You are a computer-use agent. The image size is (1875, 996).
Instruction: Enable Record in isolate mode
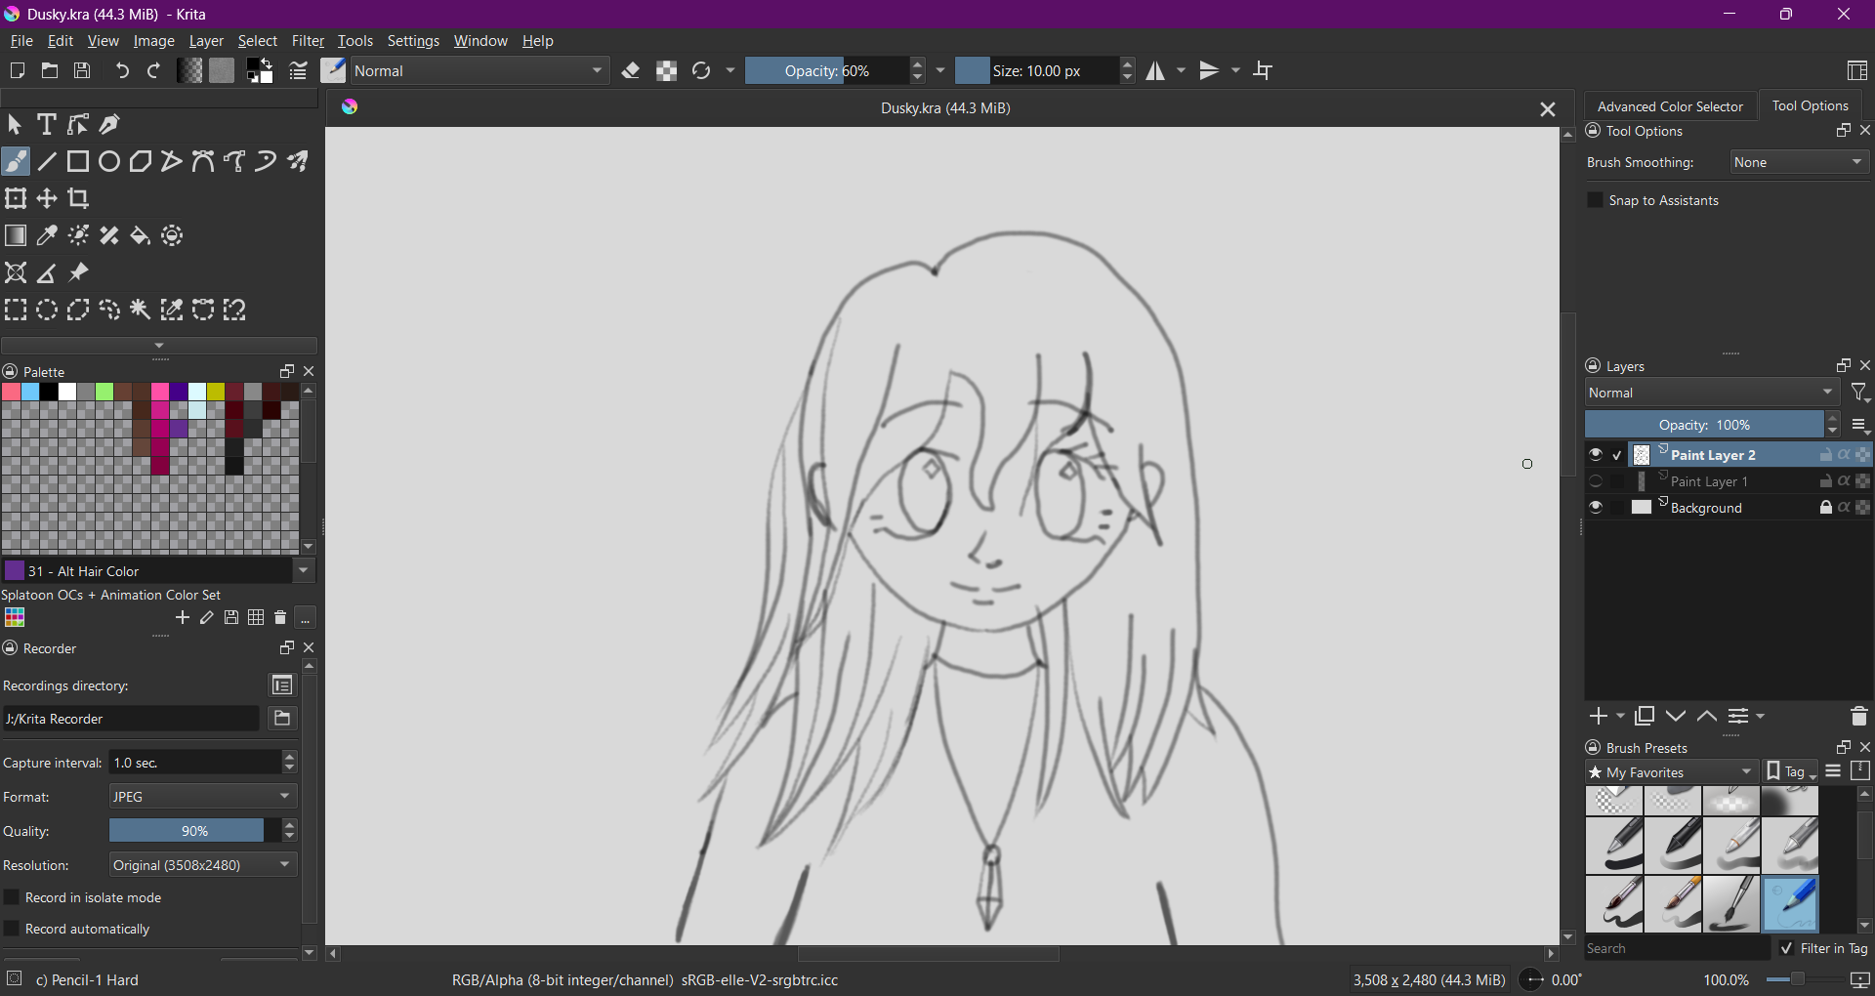point(12,897)
